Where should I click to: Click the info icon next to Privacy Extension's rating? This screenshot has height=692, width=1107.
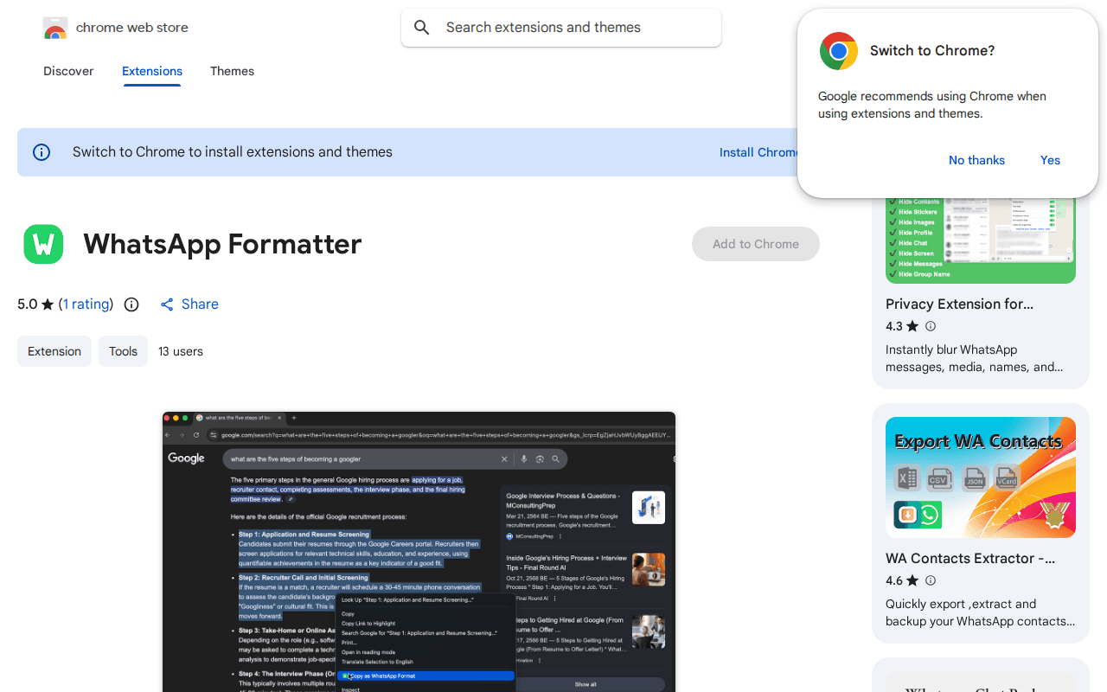coord(930,326)
